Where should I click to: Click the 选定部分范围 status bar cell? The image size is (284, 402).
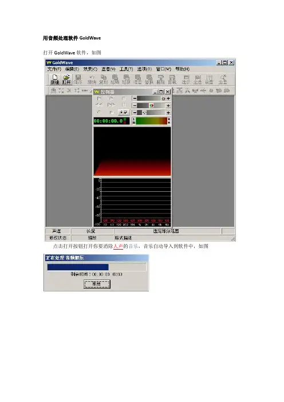point(168,231)
